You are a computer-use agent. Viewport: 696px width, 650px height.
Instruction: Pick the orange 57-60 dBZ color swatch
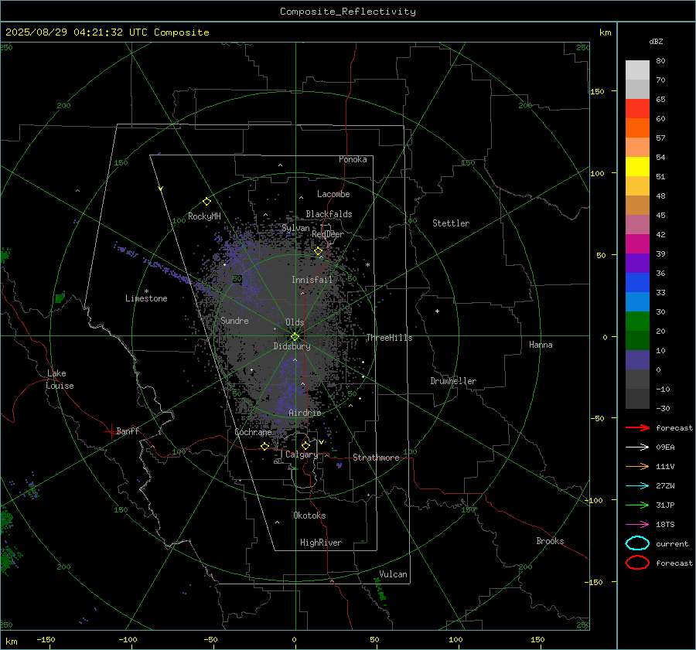click(x=637, y=128)
